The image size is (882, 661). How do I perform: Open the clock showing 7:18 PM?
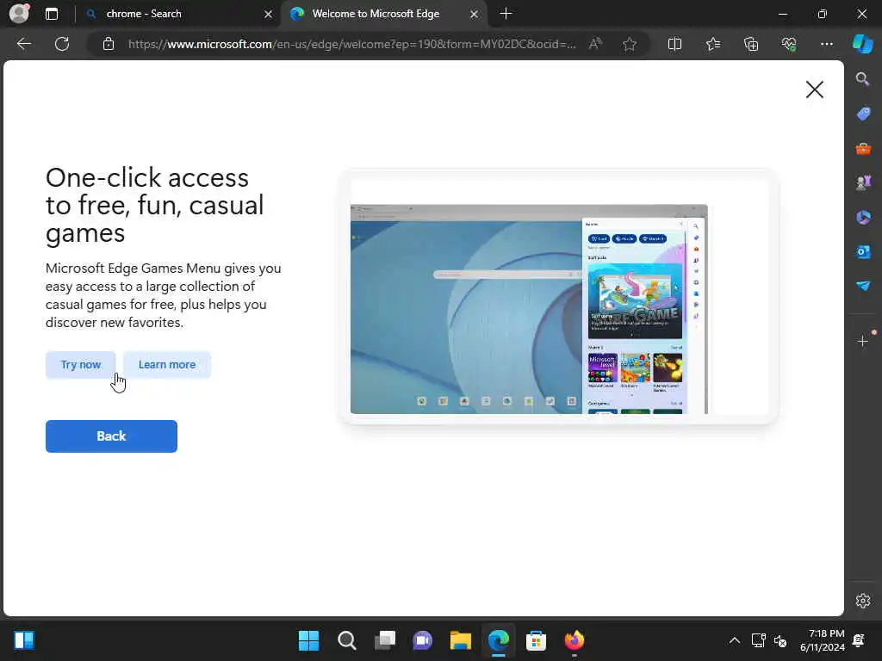[823, 640]
